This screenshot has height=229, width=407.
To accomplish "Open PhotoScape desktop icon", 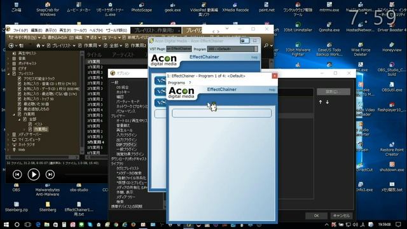I will point(141,7).
